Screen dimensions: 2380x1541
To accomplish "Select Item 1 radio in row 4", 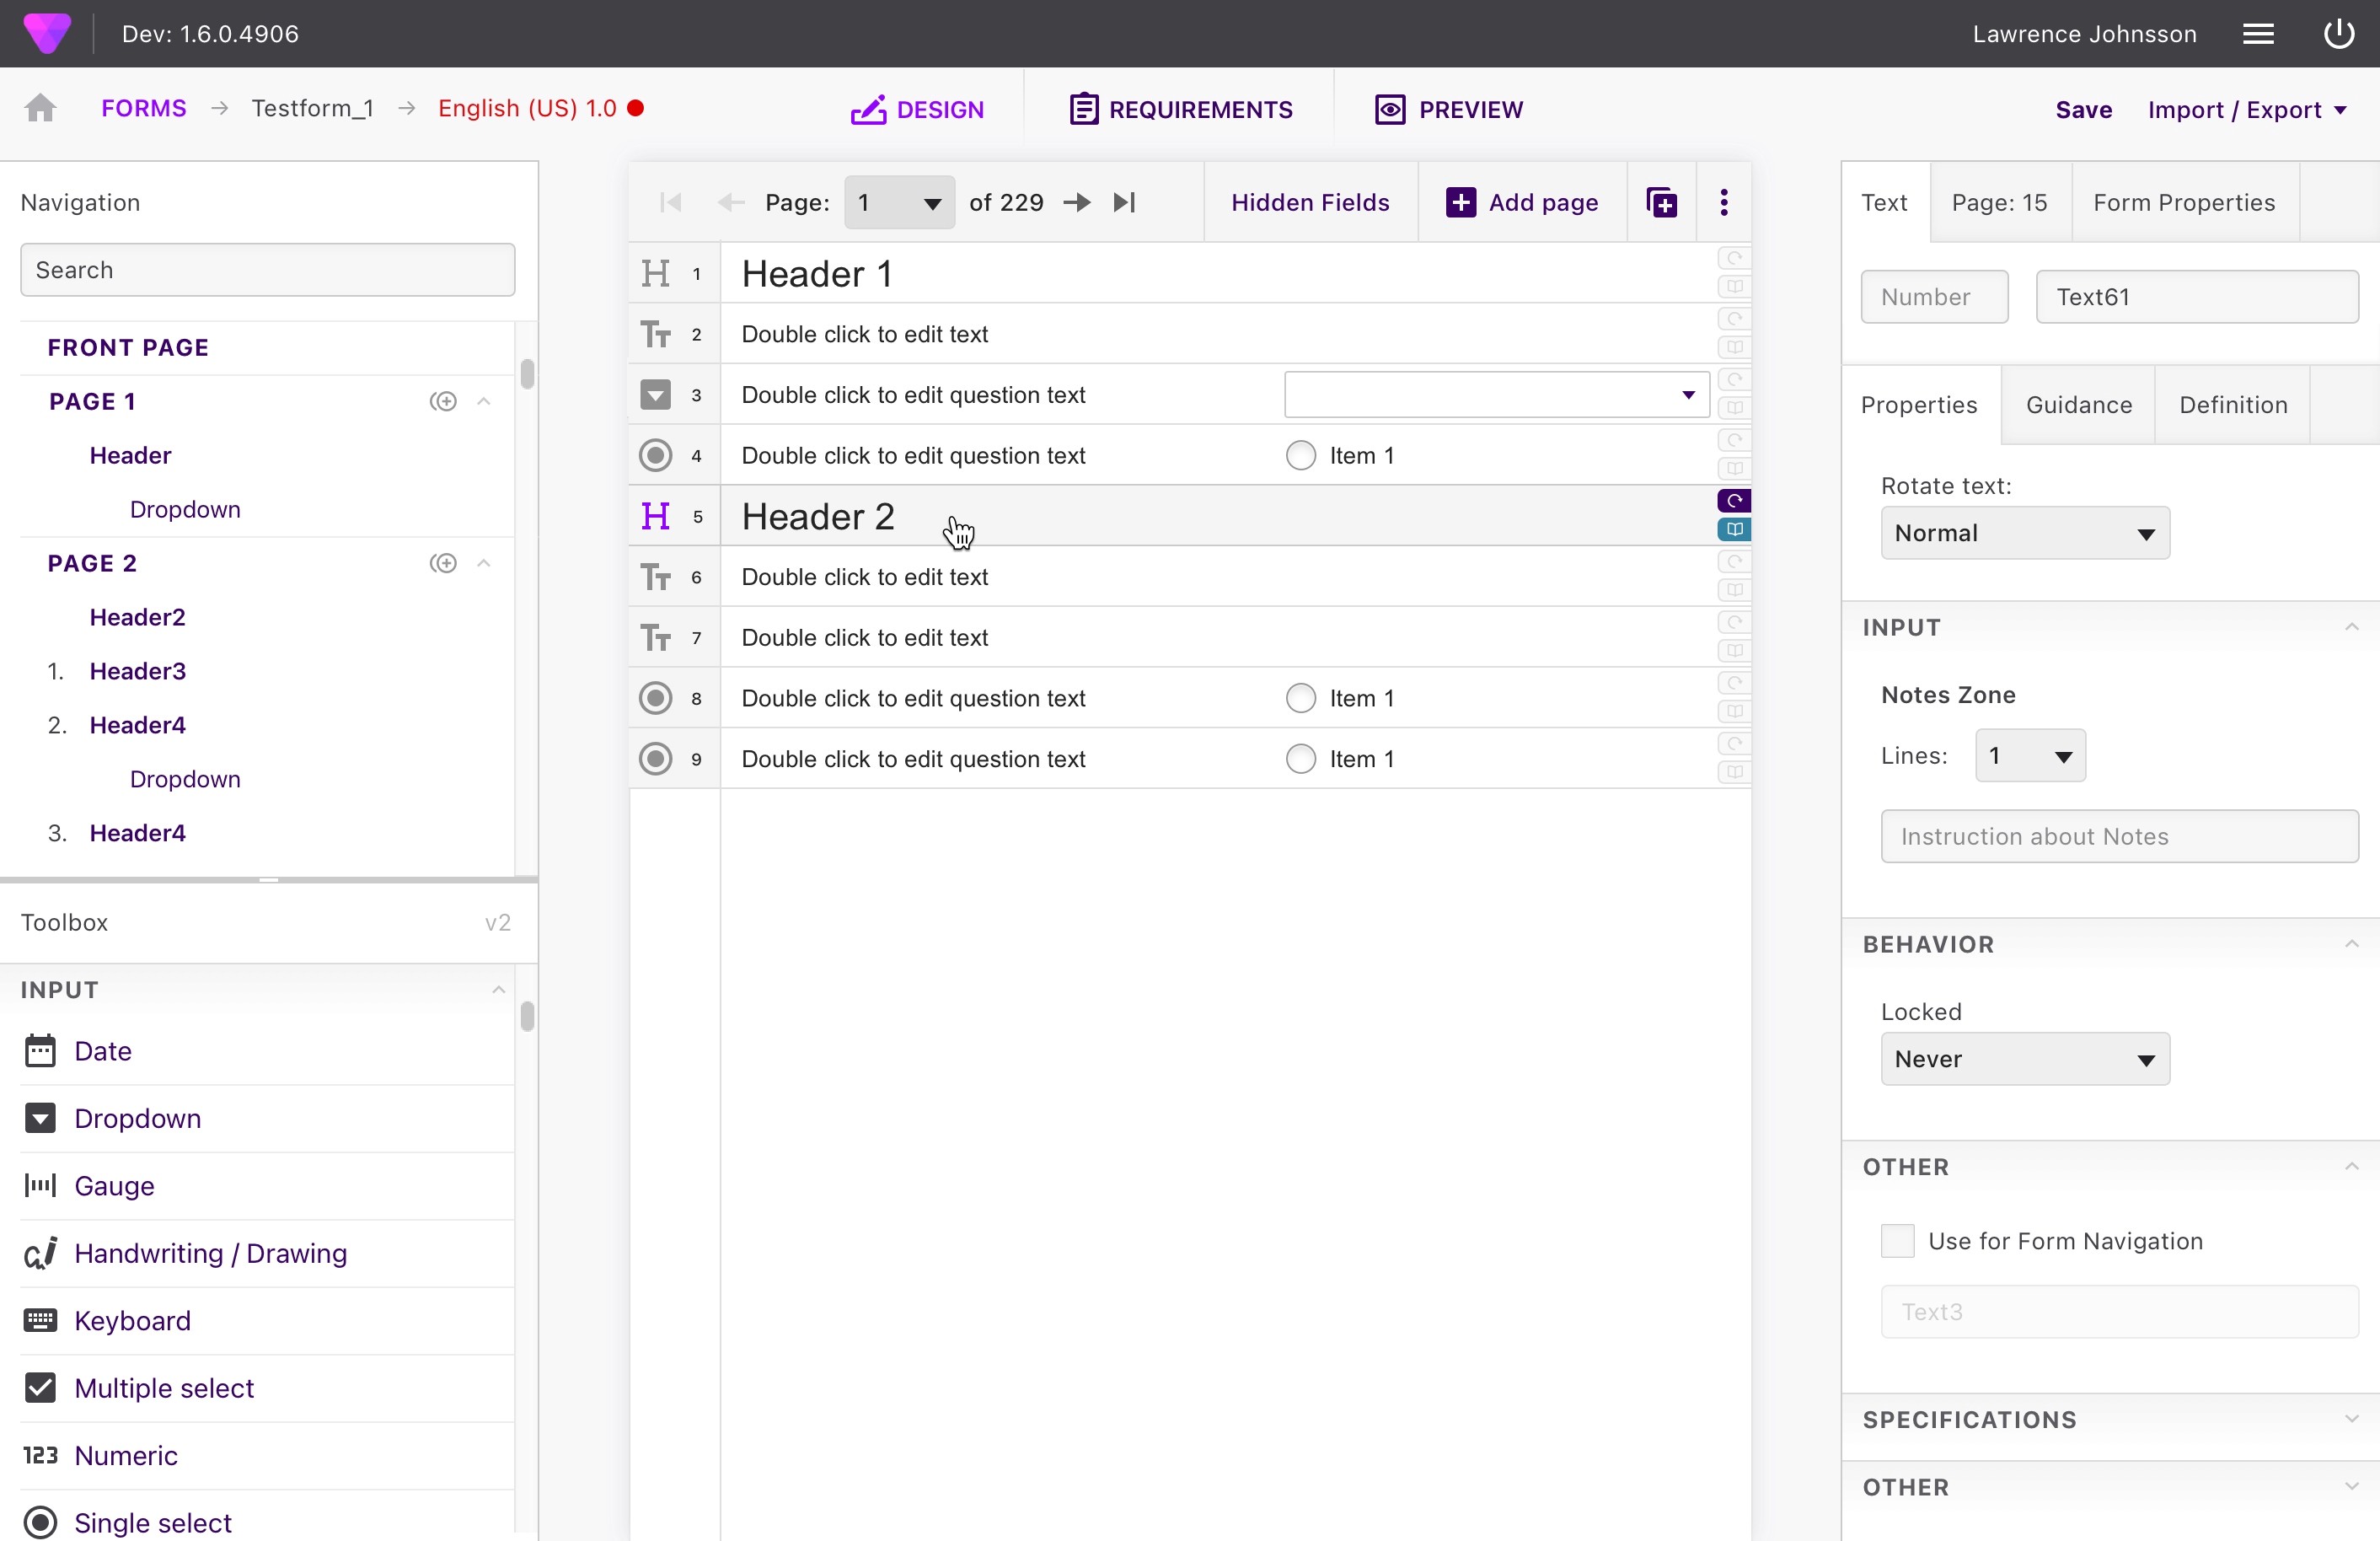I will pyautogui.click(x=1300, y=456).
